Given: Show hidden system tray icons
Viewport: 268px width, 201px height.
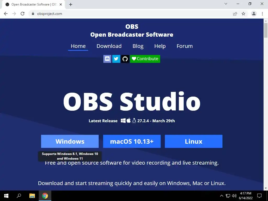Looking at the screenshot, I should pos(221,196).
